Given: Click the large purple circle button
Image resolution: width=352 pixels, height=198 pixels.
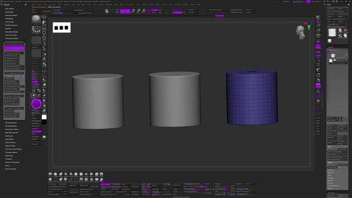Looking at the screenshot, I should pos(36,104).
